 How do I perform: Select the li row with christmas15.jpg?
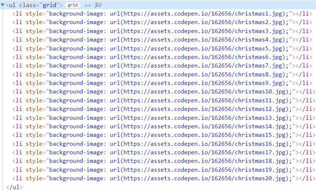coord(164,135)
